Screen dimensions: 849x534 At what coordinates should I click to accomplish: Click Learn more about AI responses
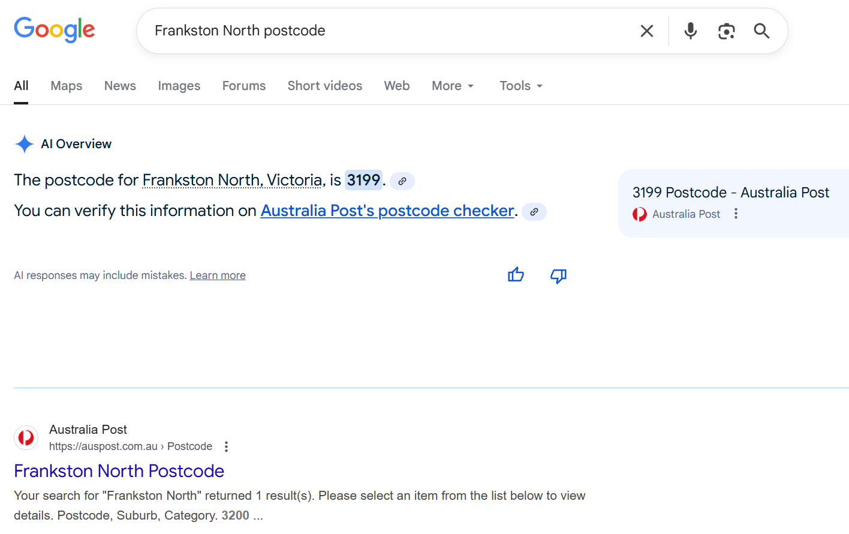pos(218,275)
